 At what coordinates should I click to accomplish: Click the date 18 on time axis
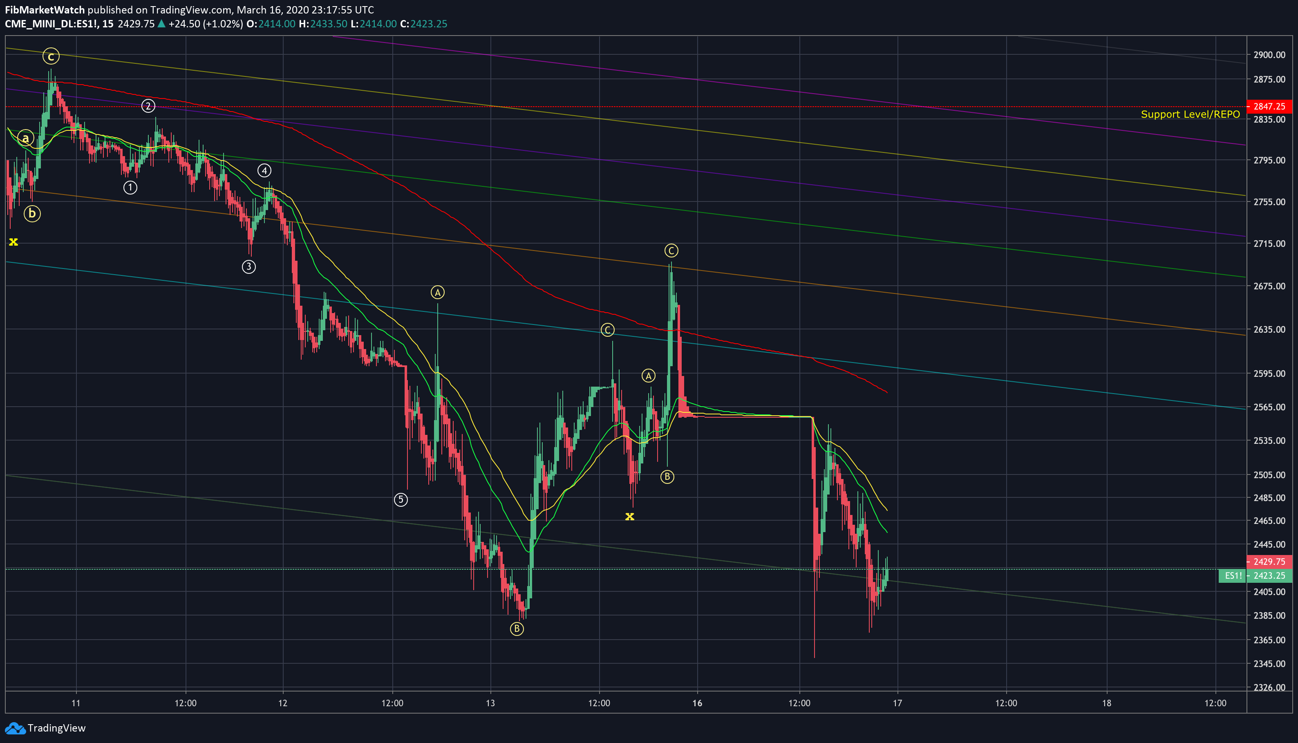pos(1107,703)
